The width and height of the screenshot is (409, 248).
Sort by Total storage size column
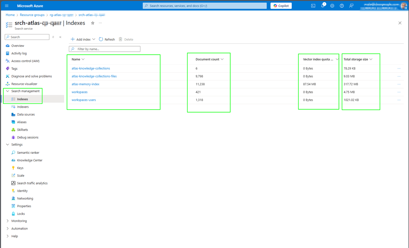click(x=358, y=59)
